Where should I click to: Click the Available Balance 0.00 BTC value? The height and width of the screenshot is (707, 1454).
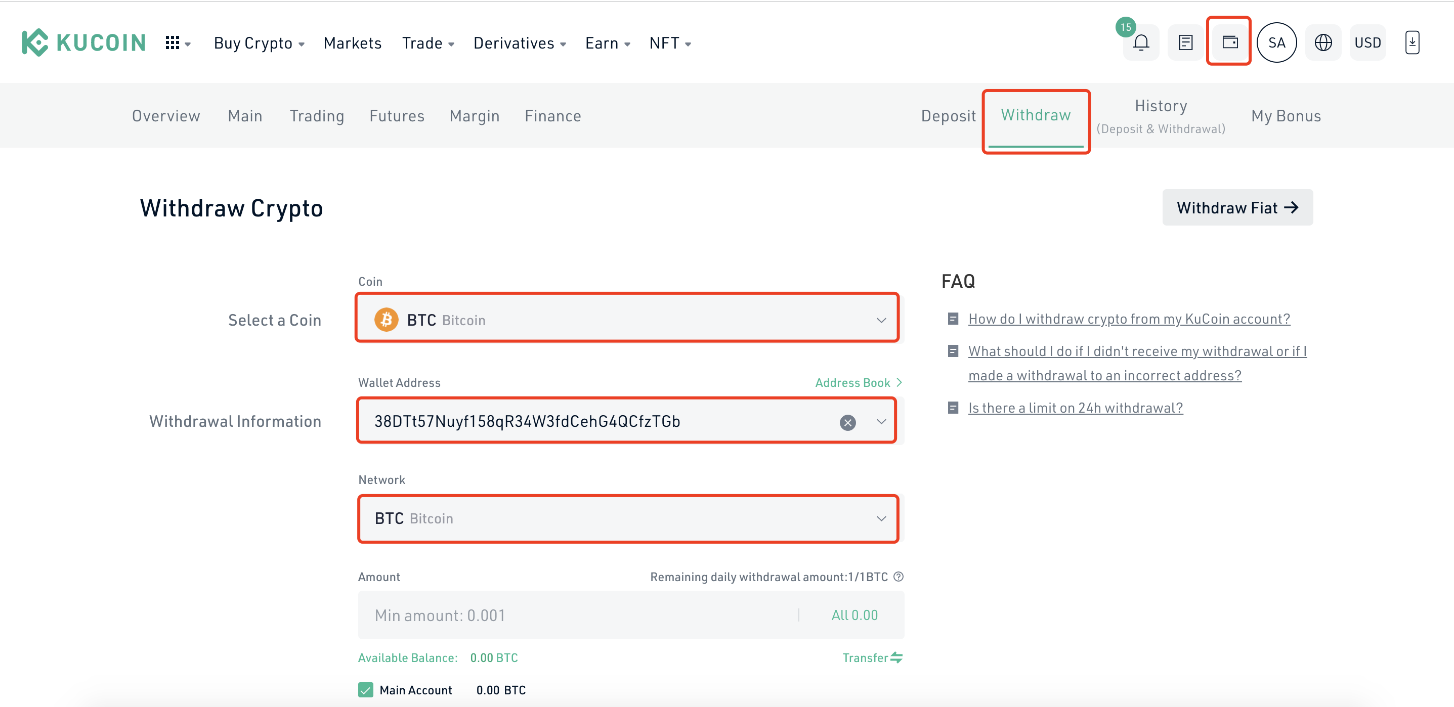[494, 657]
